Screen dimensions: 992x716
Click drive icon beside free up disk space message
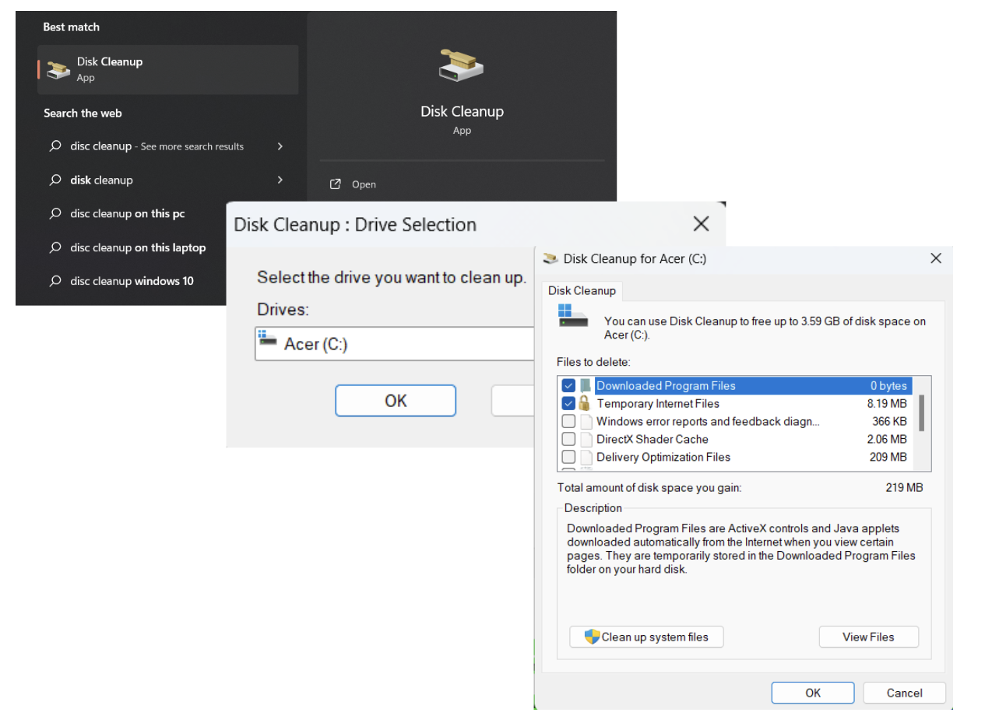(575, 316)
